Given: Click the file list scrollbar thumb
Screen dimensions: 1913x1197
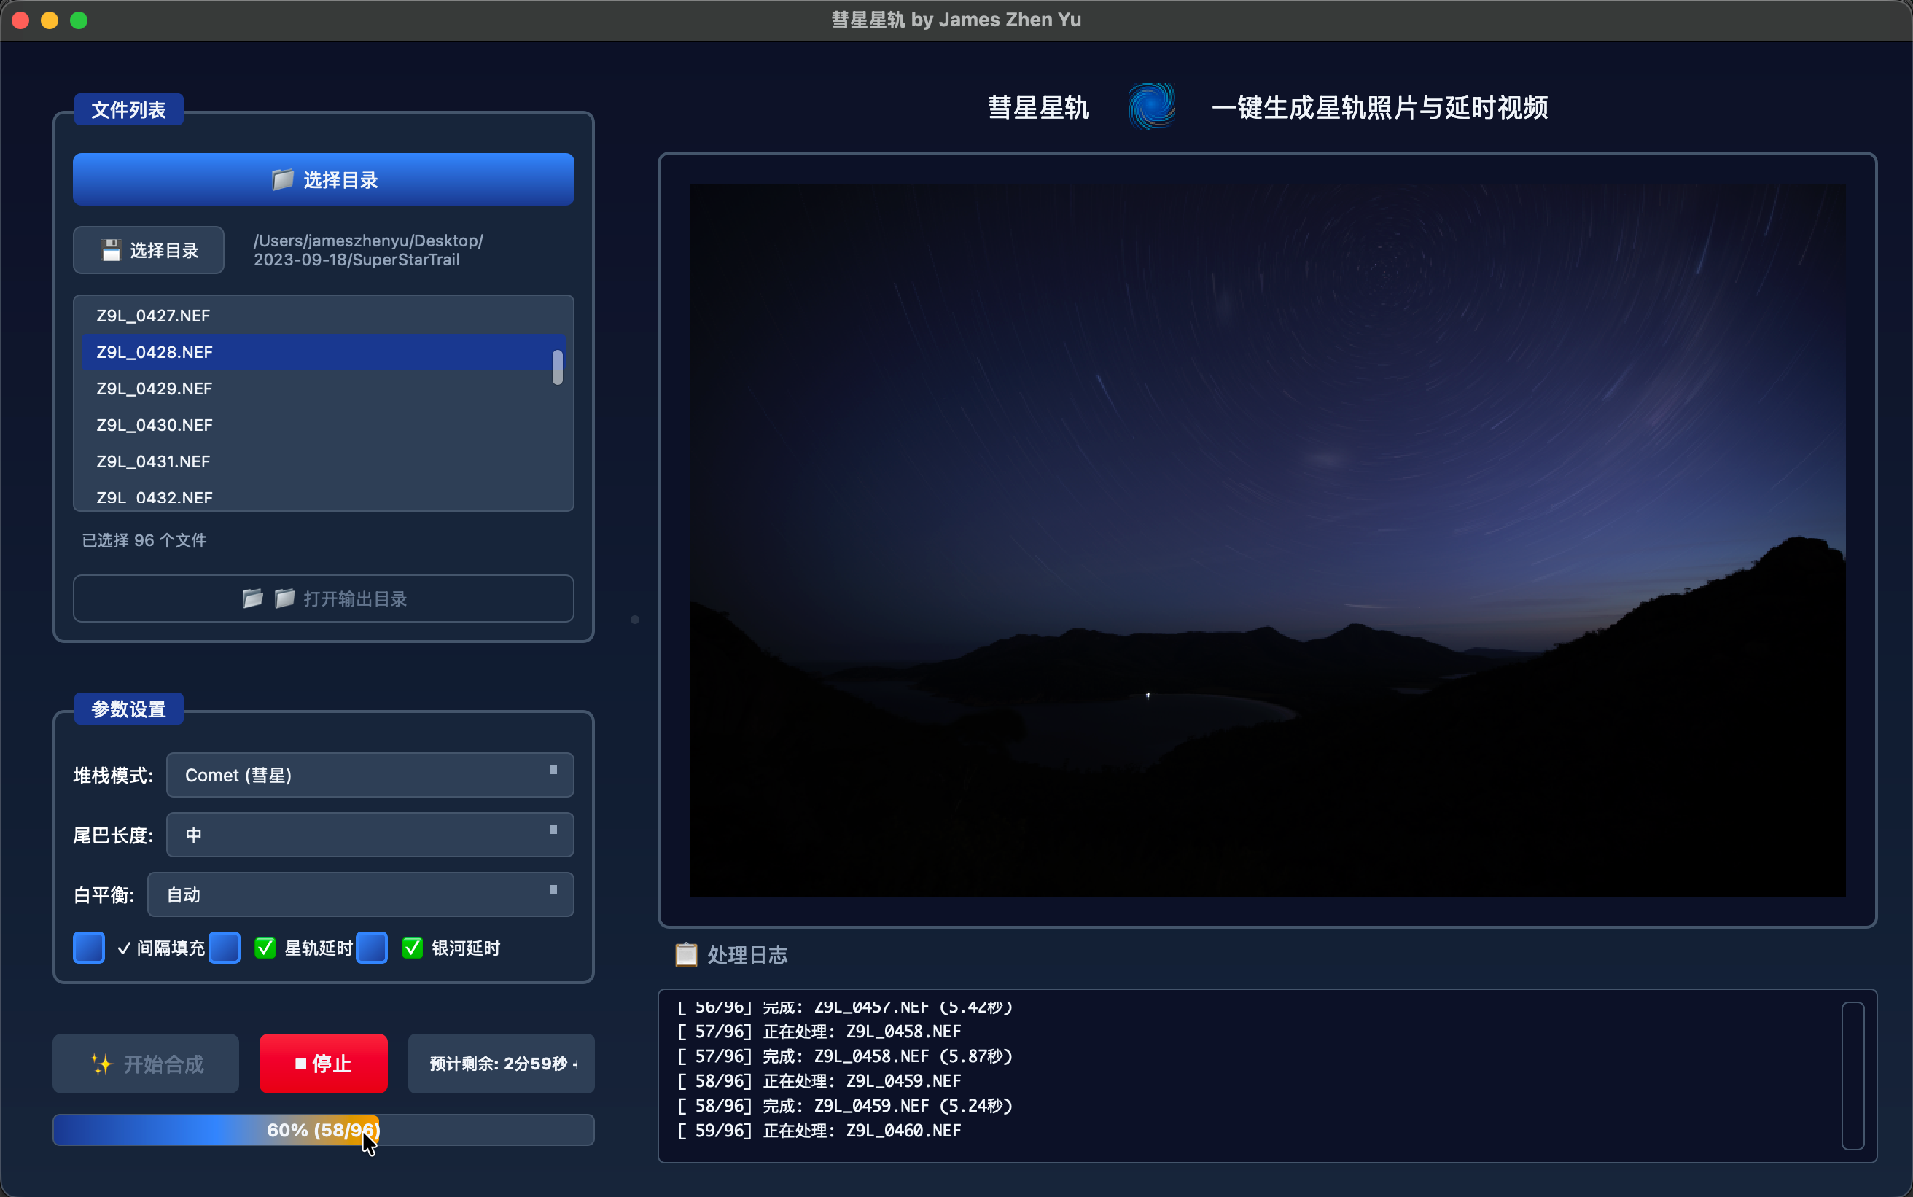Looking at the screenshot, I should (x=557, y=367).
